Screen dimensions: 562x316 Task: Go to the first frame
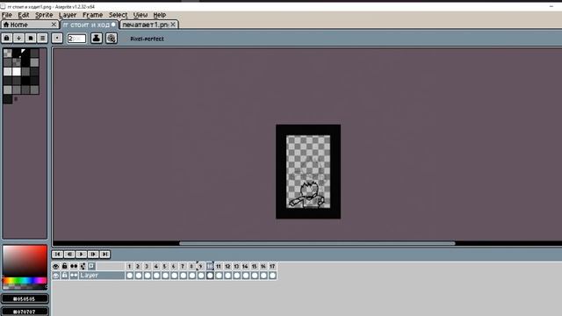[57, 254]
